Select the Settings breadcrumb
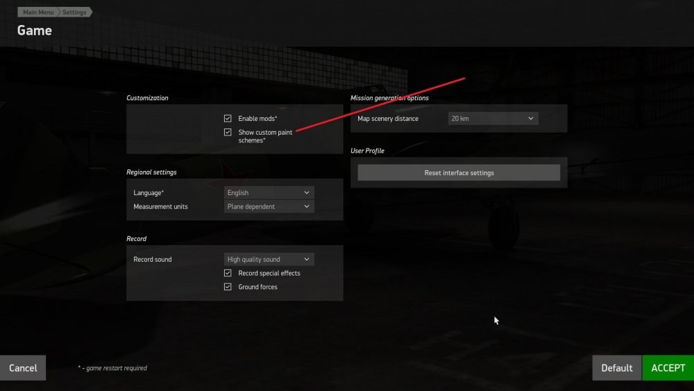The height and width of the screenshot is (391, 694). click(75, 12)
